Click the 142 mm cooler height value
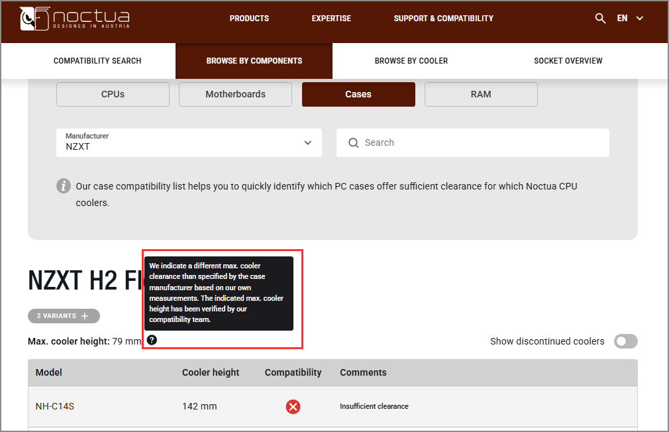The width and height of the screenshot is (669, 432). tap(199, 406)
